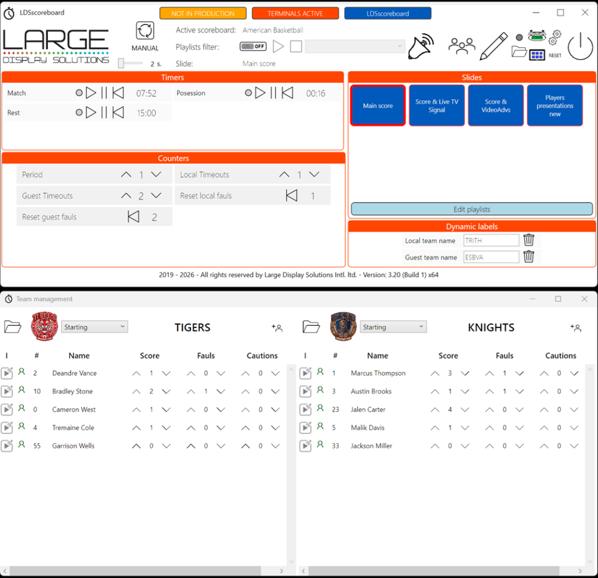
Task: Click Posession timer record circle
Action: pyautogui.click(x=248, y=93)
